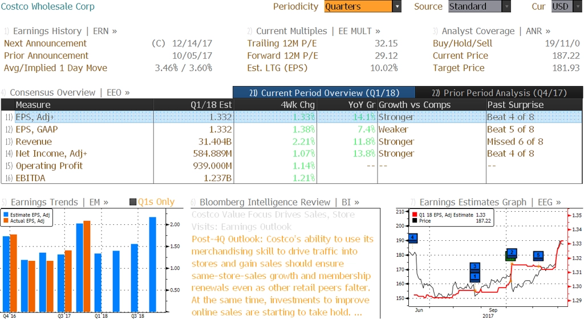The height and width of the screenshot is (320, 584).
Task: Click the Q1/18 Est column header
Action: pos(194,105)
